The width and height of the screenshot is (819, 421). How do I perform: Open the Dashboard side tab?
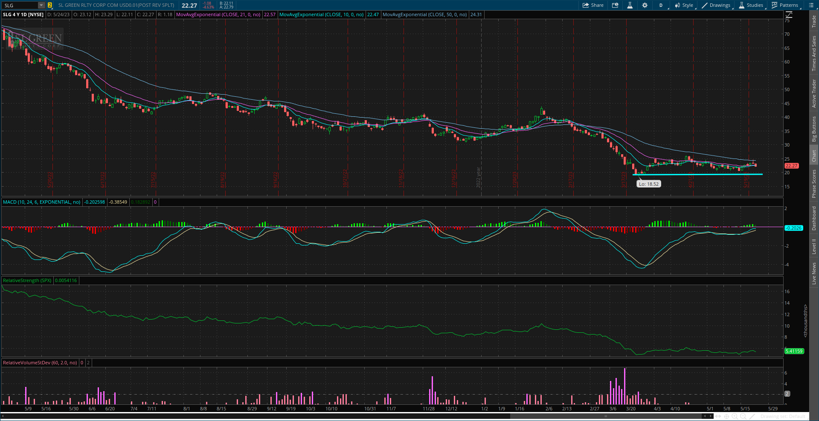coord(814,218)
